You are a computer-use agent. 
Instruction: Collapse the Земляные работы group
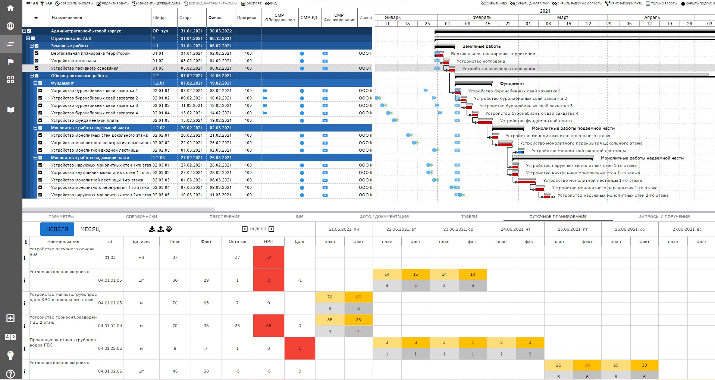32,46
